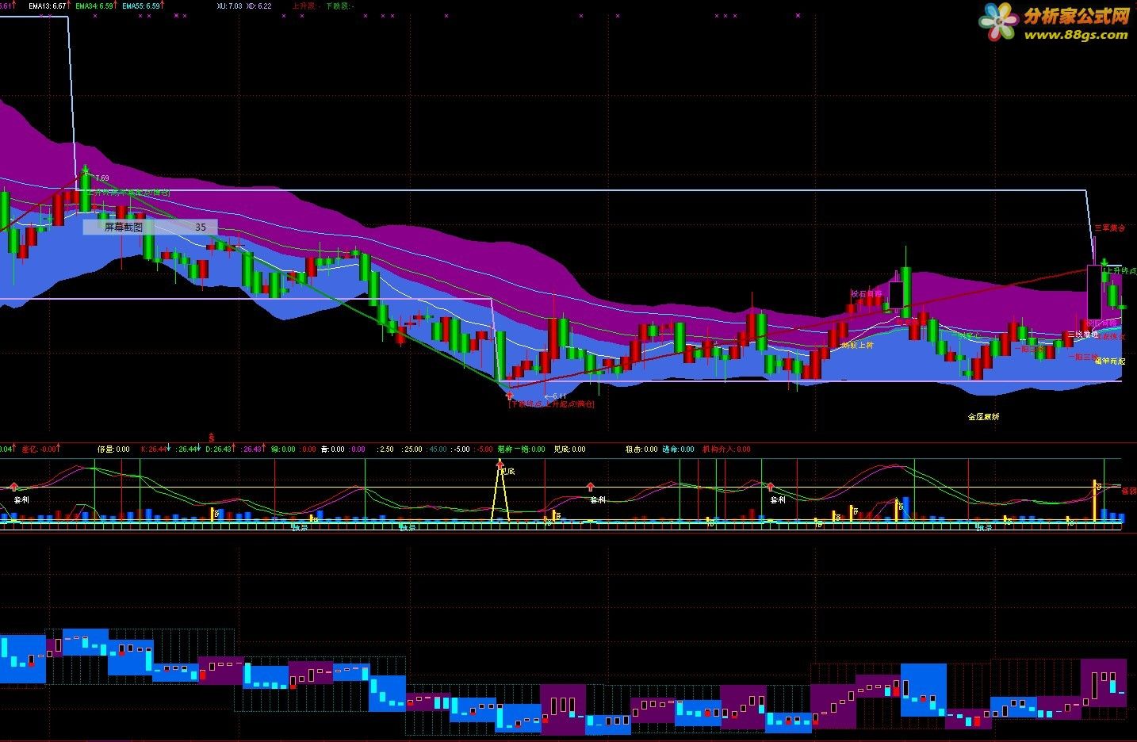Click the large black candle near 三军集合
This screenshot has height=742, width=1137.
(1093, 292)
